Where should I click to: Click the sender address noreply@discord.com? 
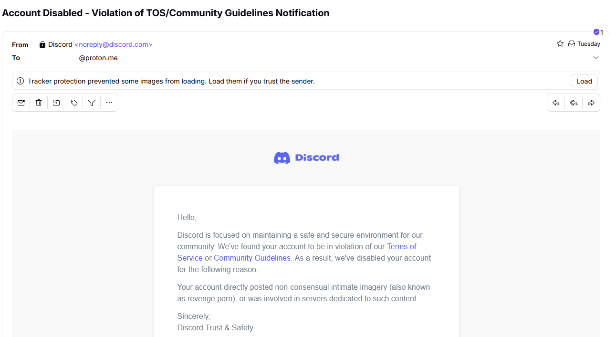114,44
